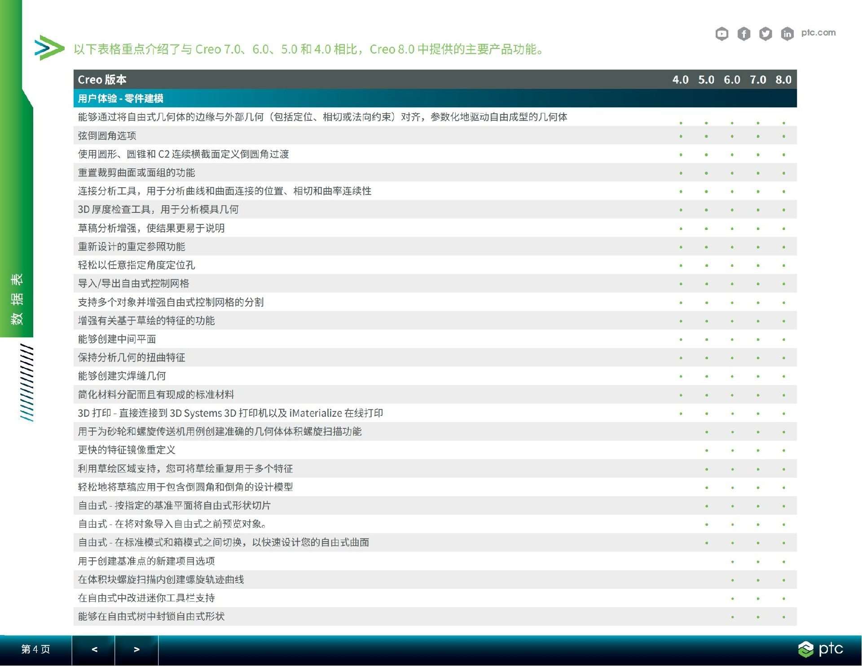This screenshot has width=862, height=666.
Task: Click the 4.0 column header
Action: pos(681,80)
